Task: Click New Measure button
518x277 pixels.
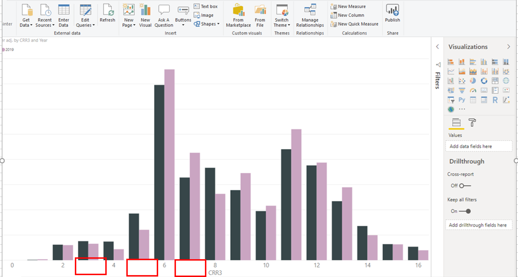Action: (349, 7)
